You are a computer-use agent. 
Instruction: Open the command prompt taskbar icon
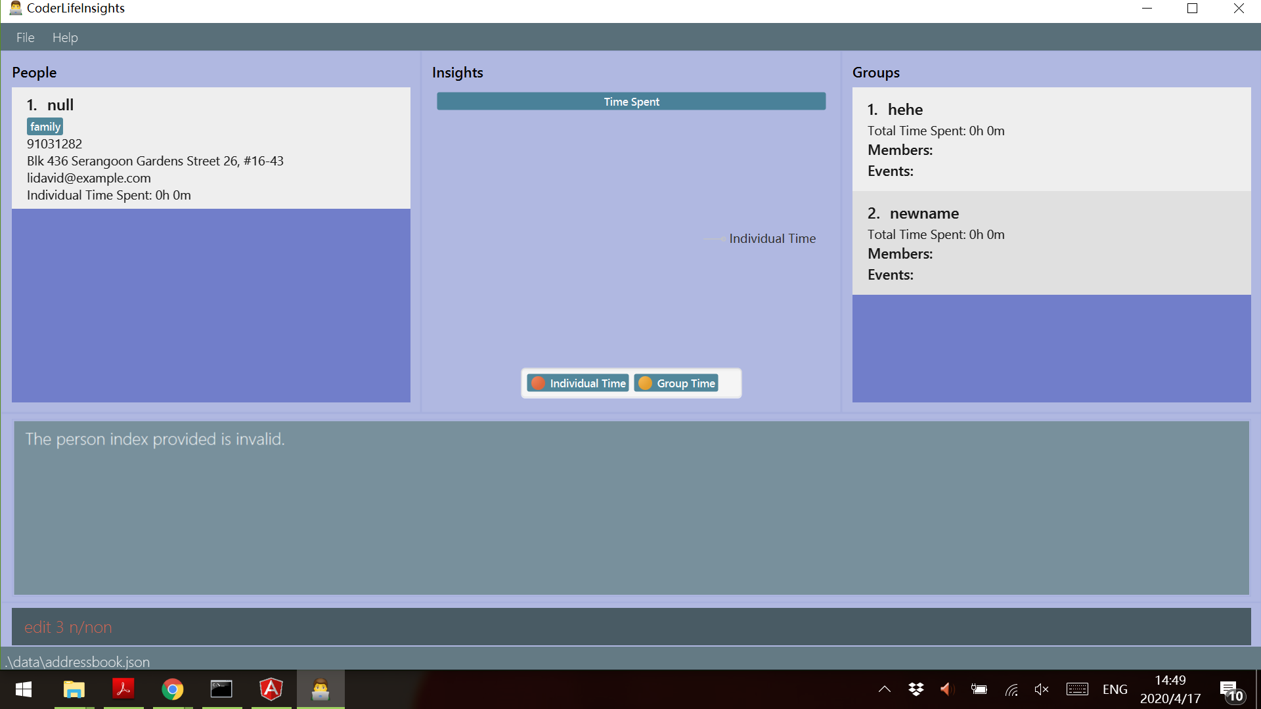tap(221, 689)
